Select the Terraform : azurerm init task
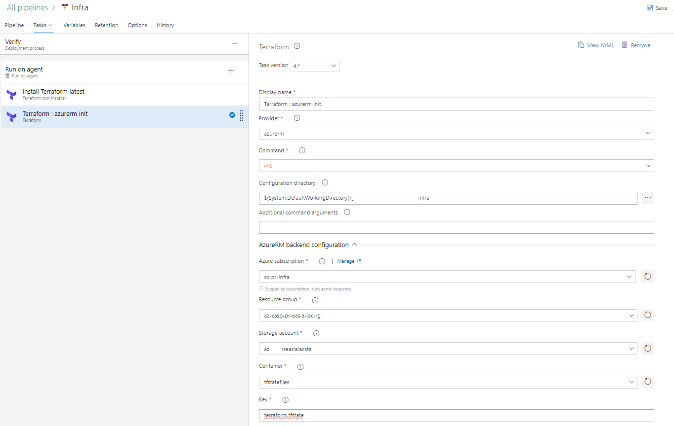 click(124, 117)
